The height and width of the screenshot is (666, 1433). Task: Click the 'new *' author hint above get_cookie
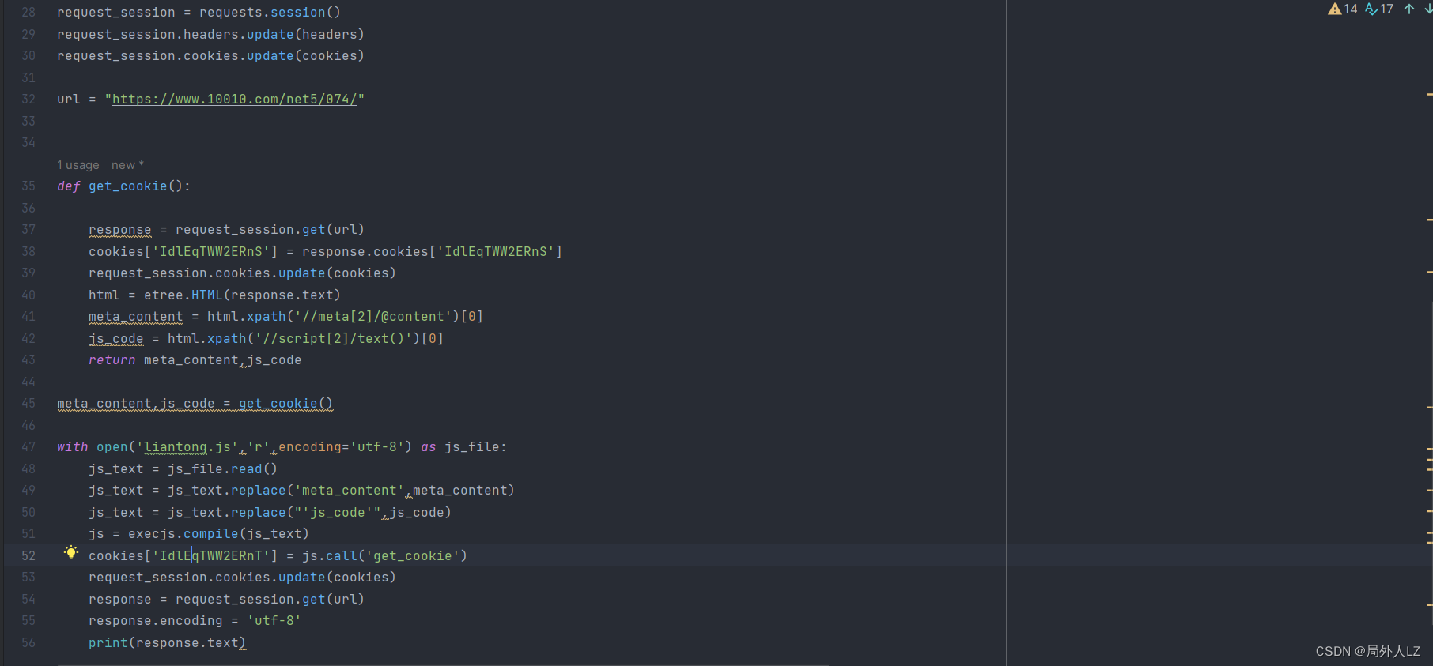click(x=127, y=165)
